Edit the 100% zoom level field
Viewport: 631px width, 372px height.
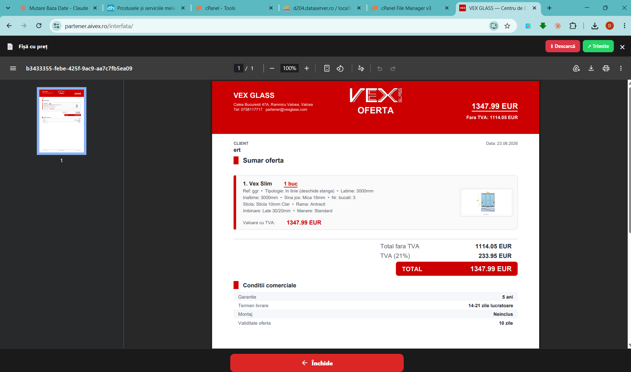click(289, 68)
